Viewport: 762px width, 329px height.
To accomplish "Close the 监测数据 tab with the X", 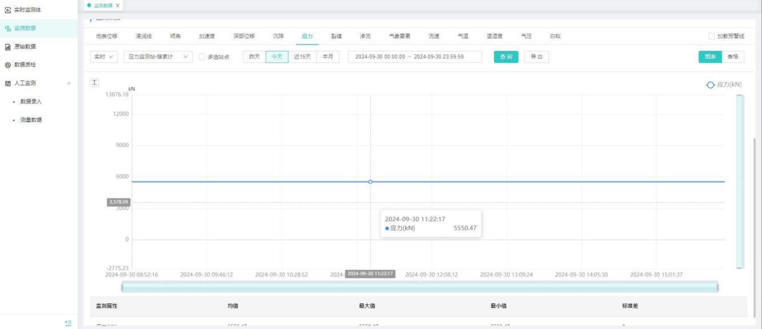I will tap(118, 6).
